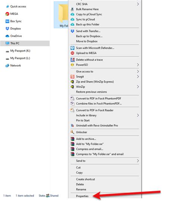Screen dimensions: 177x201
Task: Choose Restore previous versions
Action: (91, 92)
